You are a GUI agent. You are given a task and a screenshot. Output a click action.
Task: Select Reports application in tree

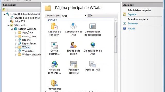pyautogui.click(x=26, y=40)
